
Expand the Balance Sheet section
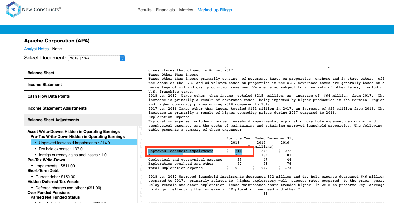tap(83, 73)
